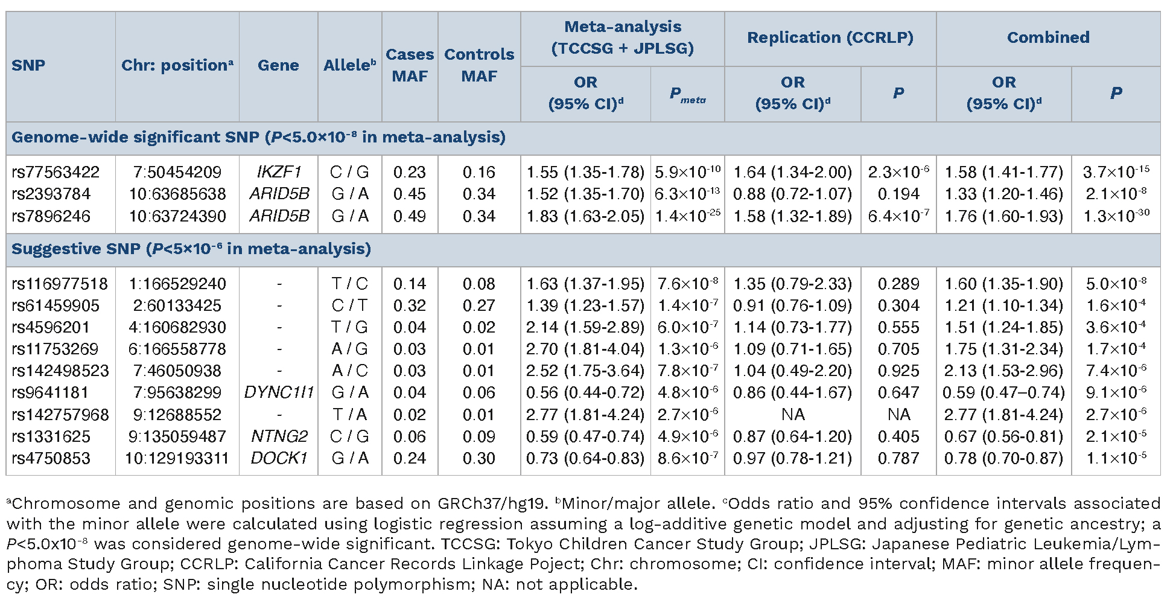This screenshot has height=600, width=1173.
Task: Select the Suggestive SNP section heading
Action: click(191, 249)
